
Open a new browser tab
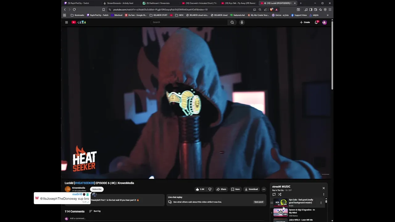pyautogui.click(x=301, y=3)
